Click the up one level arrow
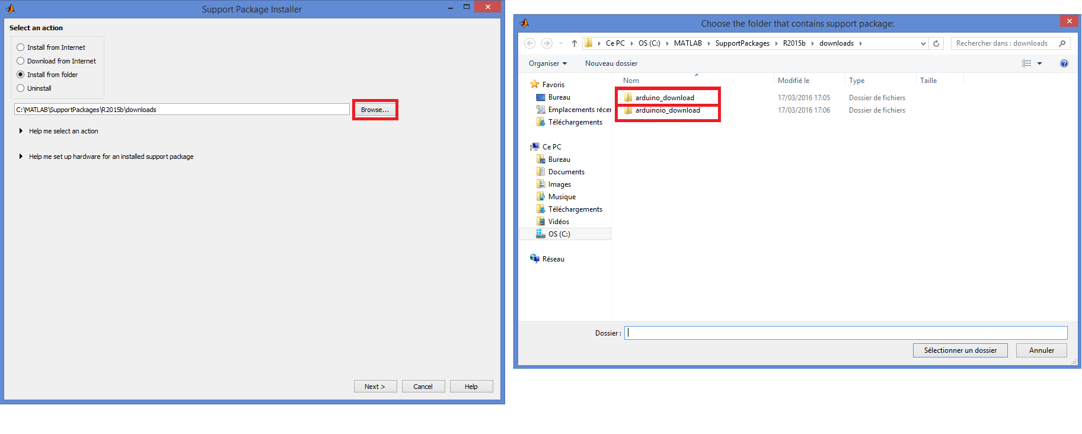This screenshot has height=434, width=1082. click(574, 43)
